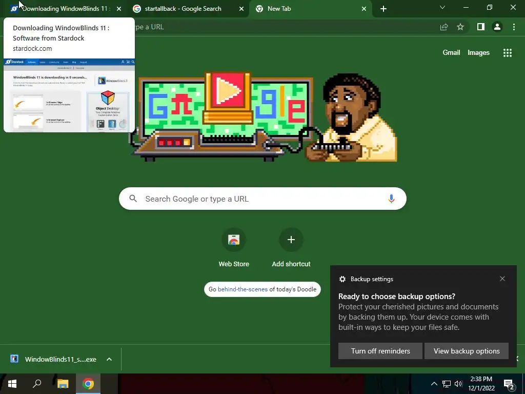This screenshot has width=525, height=394.
Task: Open the downloaded WindowBlinds11 exe file
Action: click(53, 359)
